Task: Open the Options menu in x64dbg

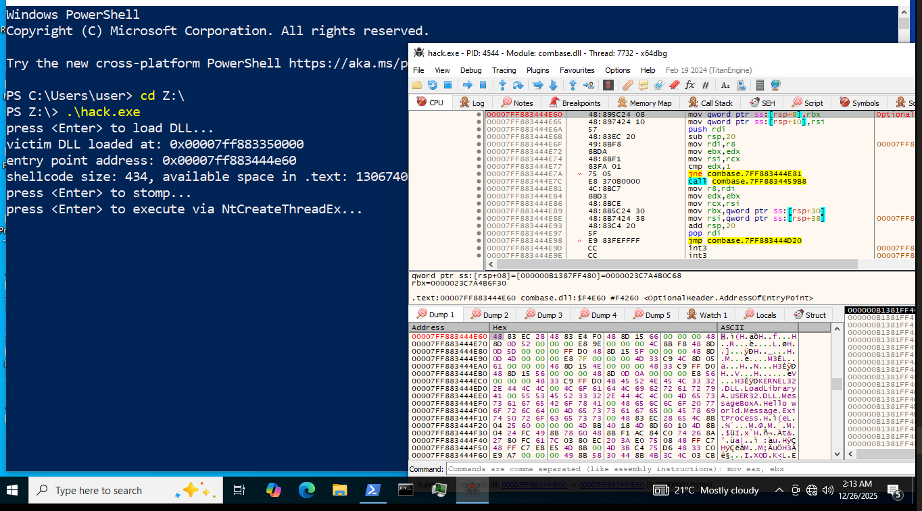Action: click(x=618, y=70)
